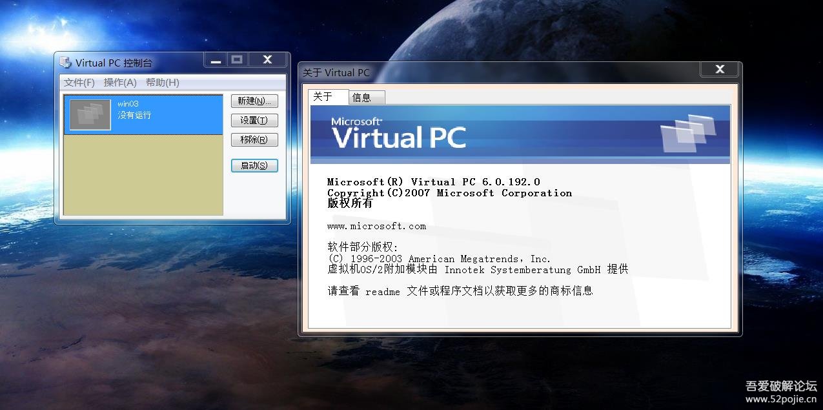Viewport: 823px width, 410px height.
Task: Click the stacked windows logo in banner
Action: click(x=688, y=133)
